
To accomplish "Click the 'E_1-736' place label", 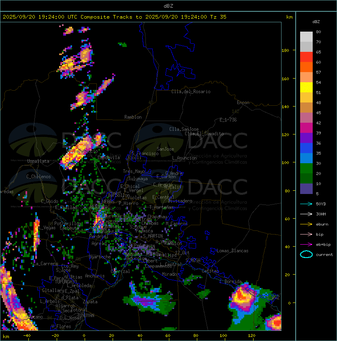I will (x=228, y=120).
